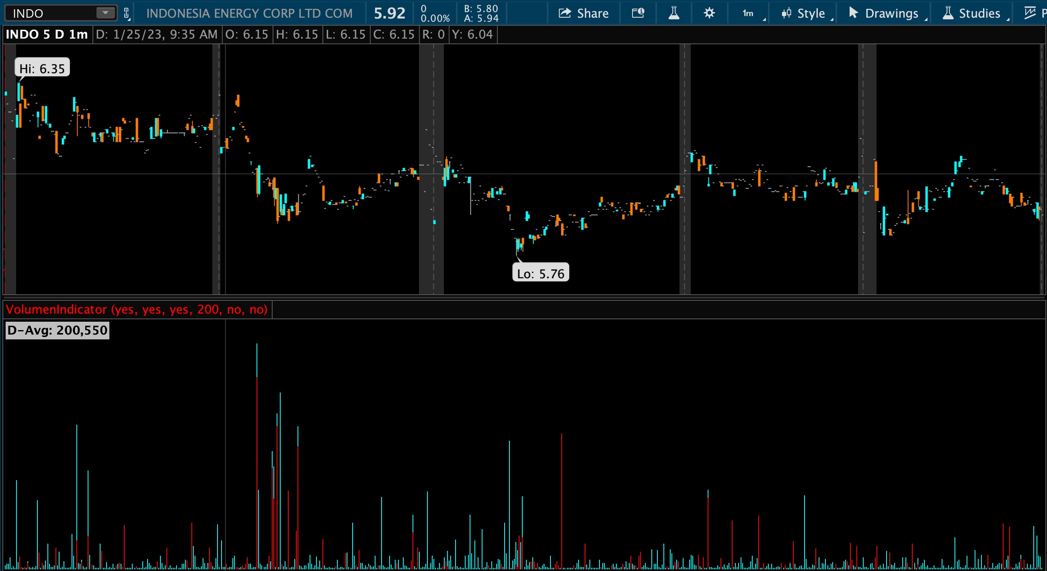Open the flask research icon
1047x571 pixels.
673,13
